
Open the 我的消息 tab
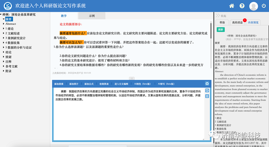coord(237,22)
